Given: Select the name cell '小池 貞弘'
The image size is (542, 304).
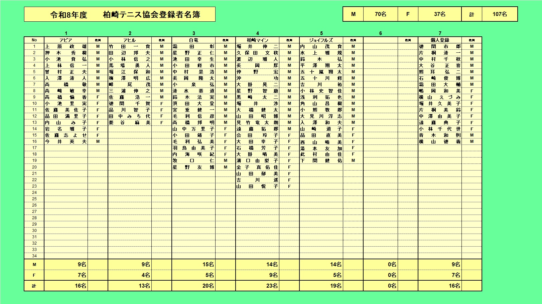Looking at the screenshot, I should (x=66, y=59).
